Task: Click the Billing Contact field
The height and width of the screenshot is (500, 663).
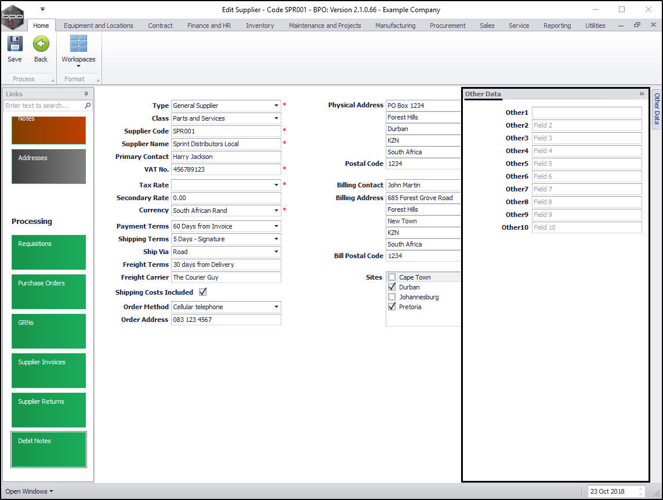Action: 423,184
